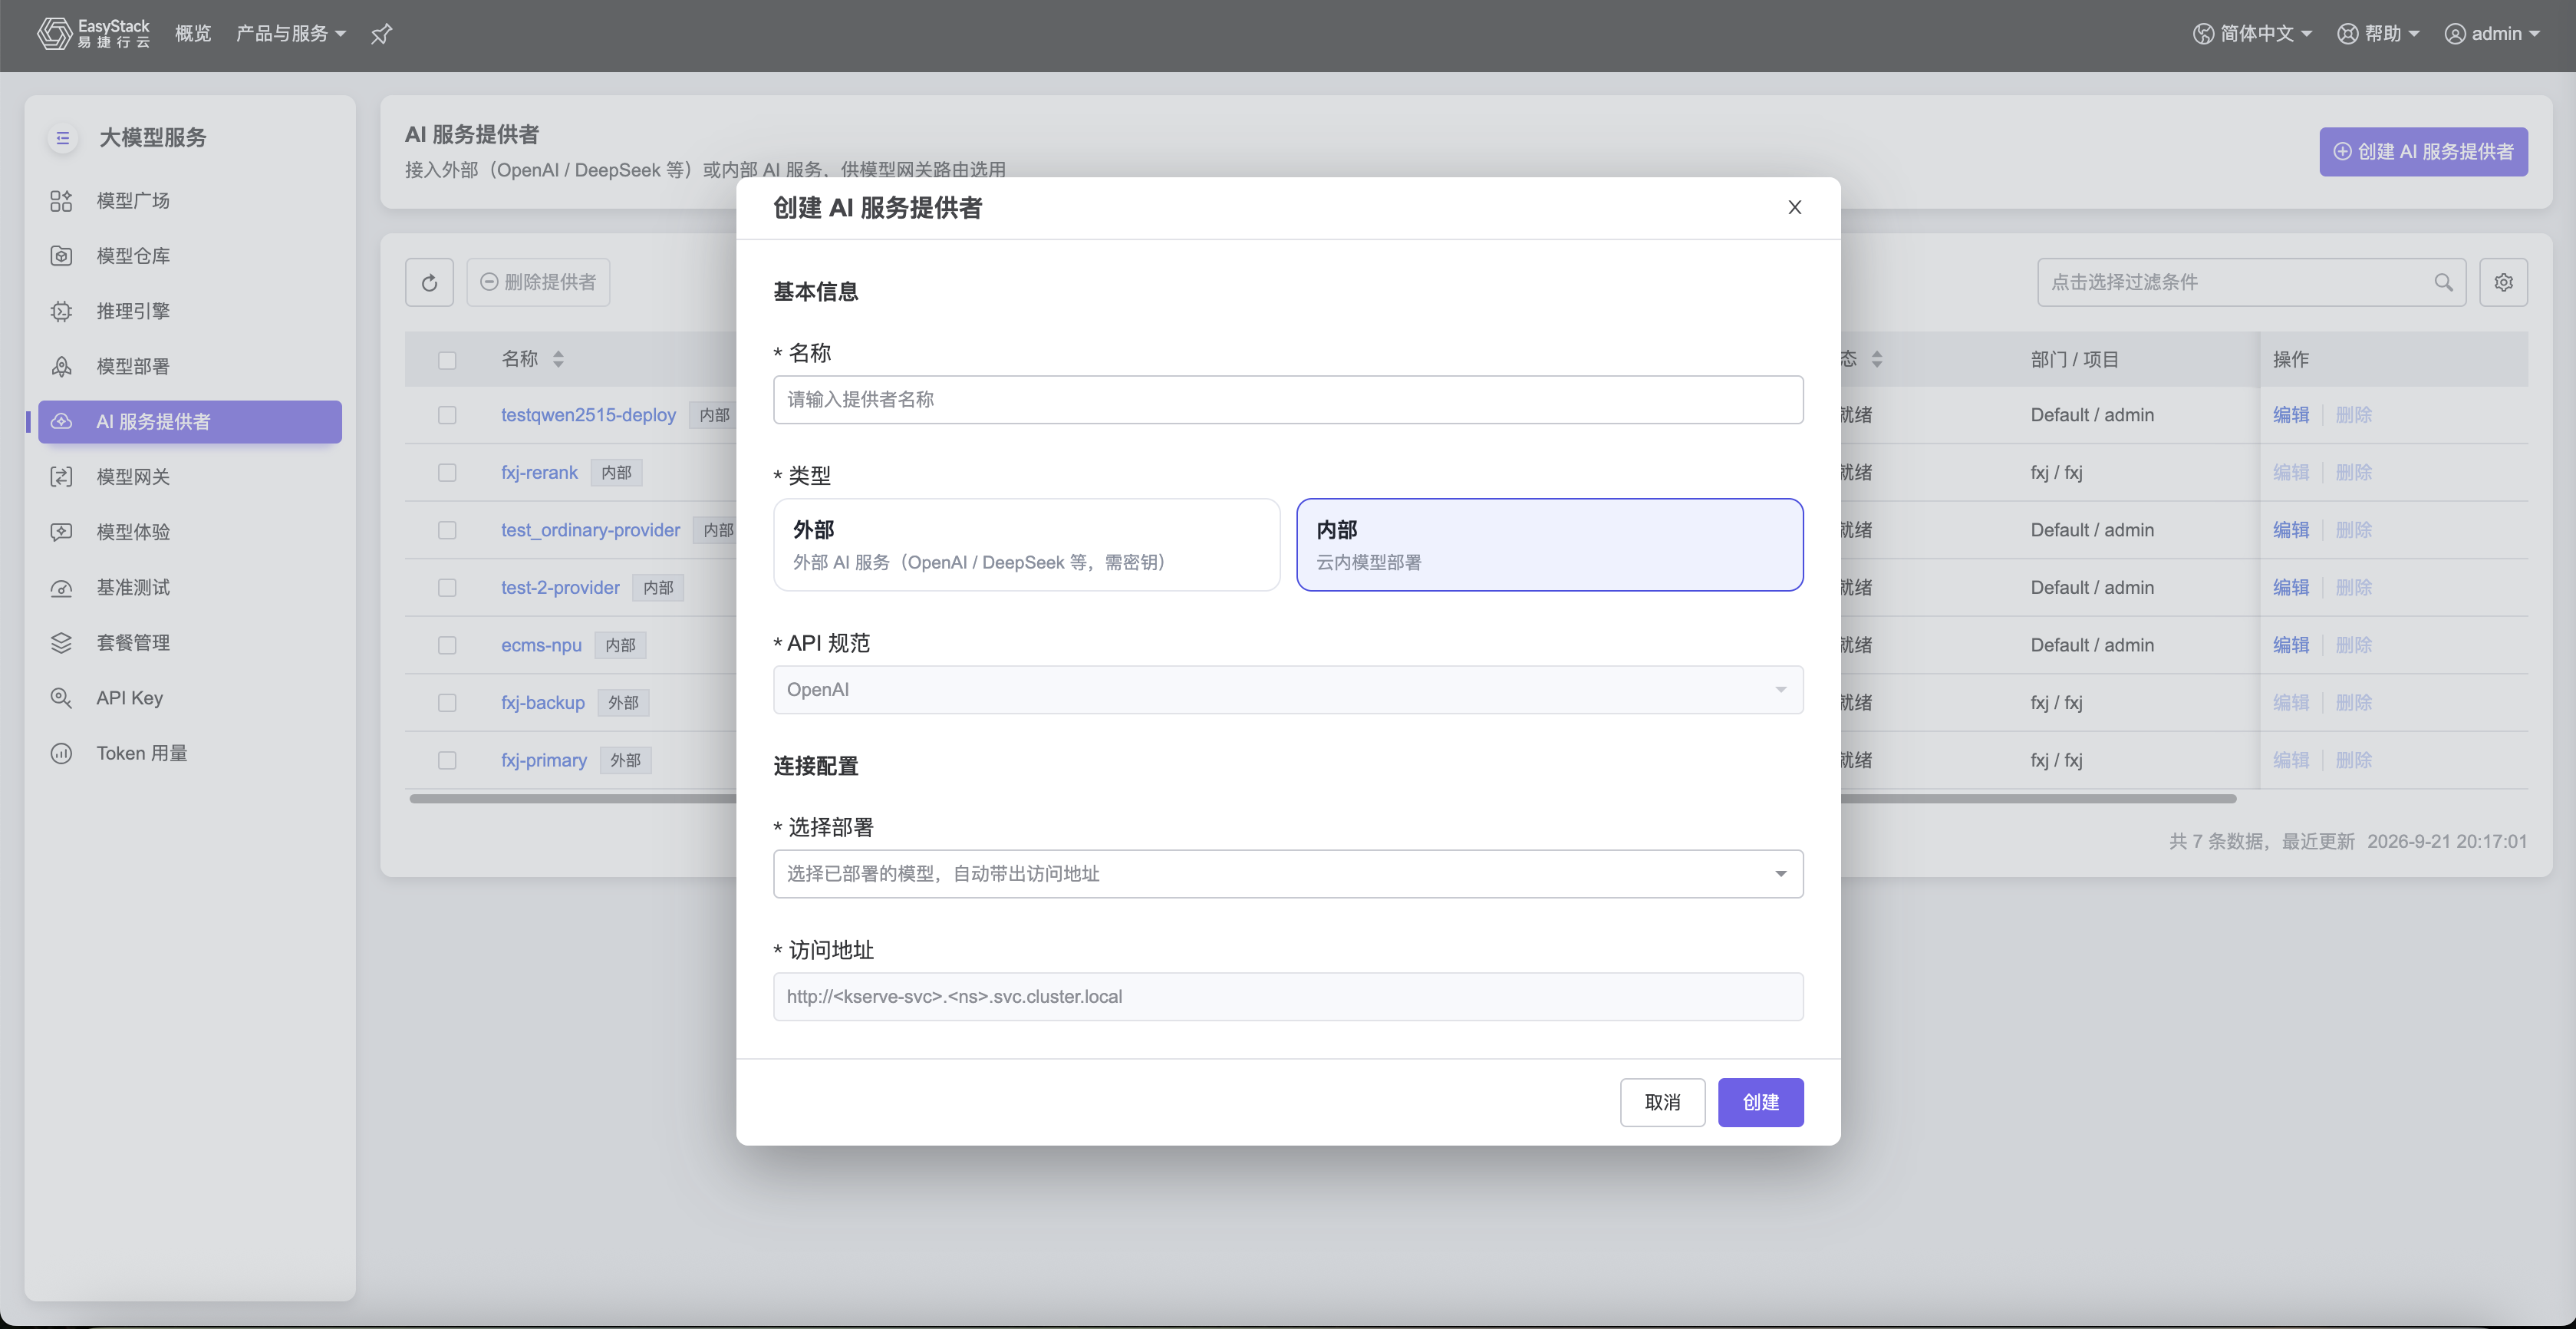The width and height of the screenshot is (2576, 1329).
Task: Click the Token 用量 icon
Action: coord(61,753)
